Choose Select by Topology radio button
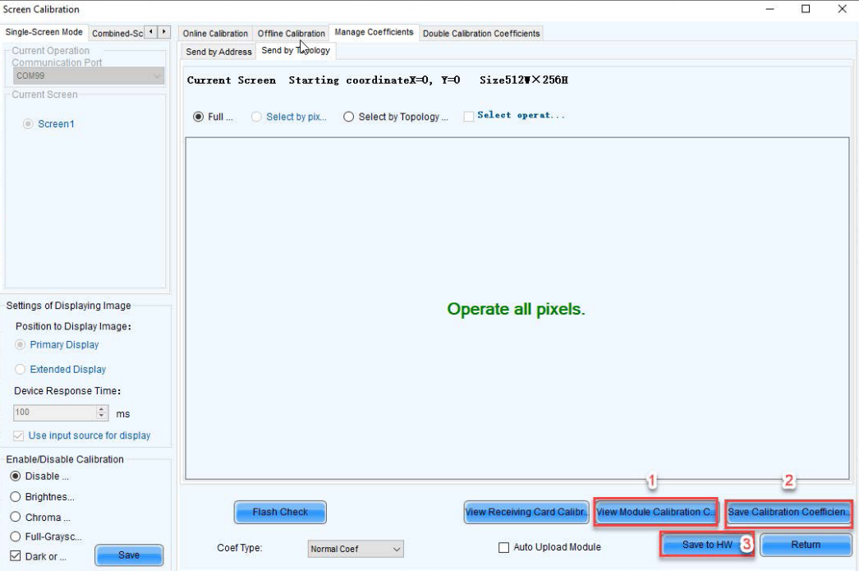Image resolution: width=859 pixels, height=571 pixels. [349, 117]
